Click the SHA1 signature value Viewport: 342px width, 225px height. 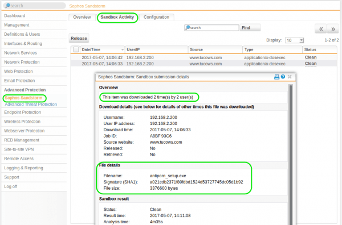(x=196, y=182)
